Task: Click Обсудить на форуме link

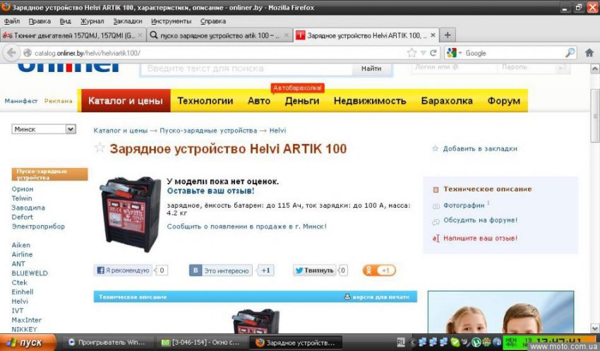Action: point(480,220)
